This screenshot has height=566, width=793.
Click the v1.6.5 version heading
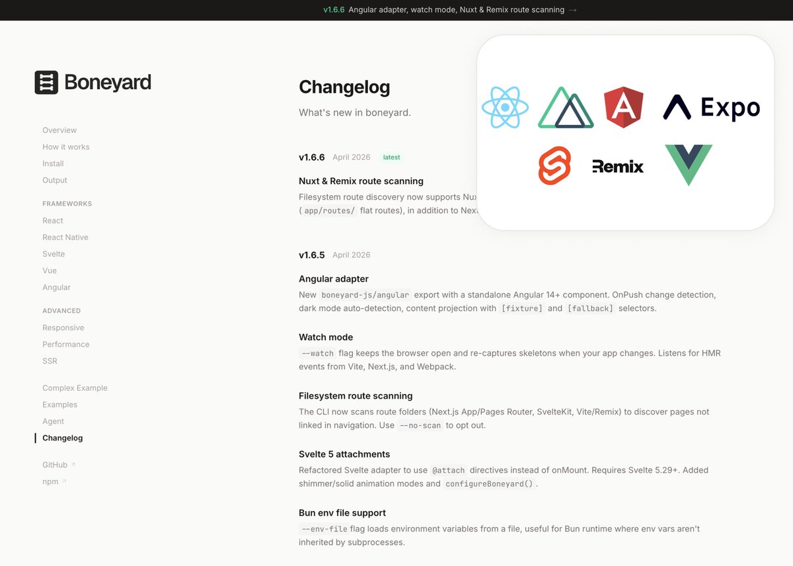tap(312, 255)
